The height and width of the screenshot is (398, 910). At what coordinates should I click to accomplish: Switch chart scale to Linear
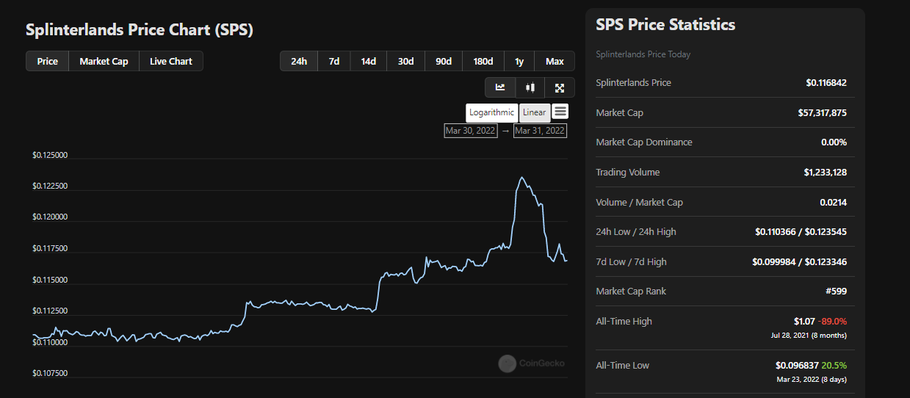coord(535,112)
